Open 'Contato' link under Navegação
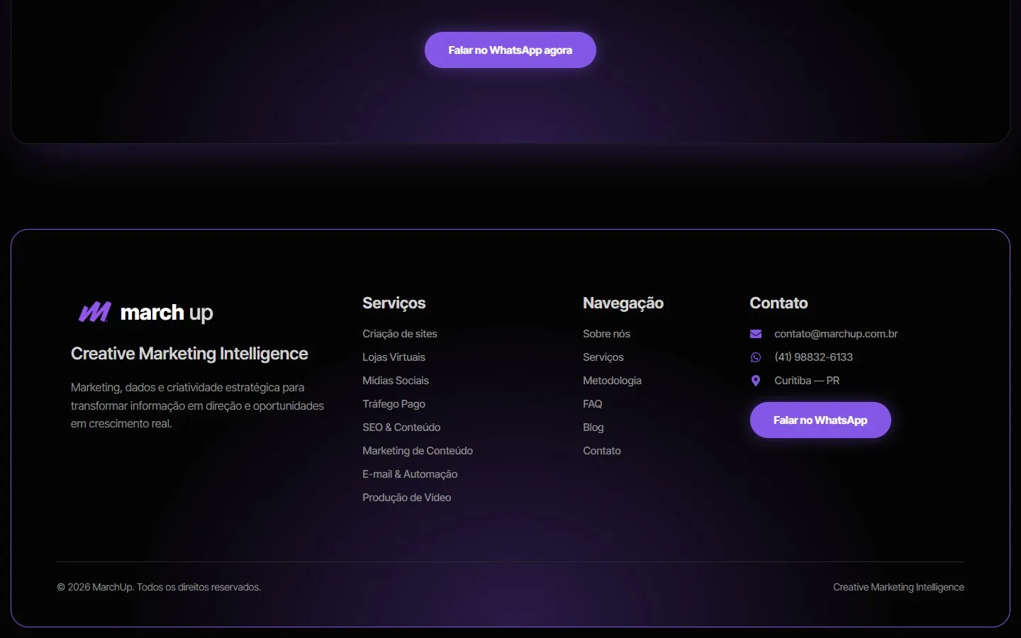The width and height of the screenshot is (1021, 638). [602, 451]
